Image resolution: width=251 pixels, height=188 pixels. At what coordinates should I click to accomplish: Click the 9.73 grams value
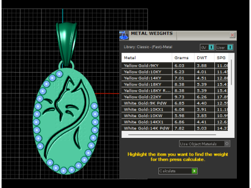tap(179, 97)
